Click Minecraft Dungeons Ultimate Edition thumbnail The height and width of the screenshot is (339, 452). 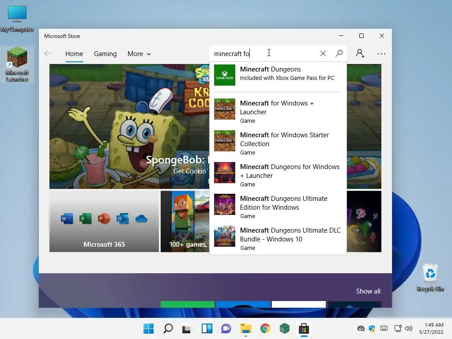tap(225, 204)
